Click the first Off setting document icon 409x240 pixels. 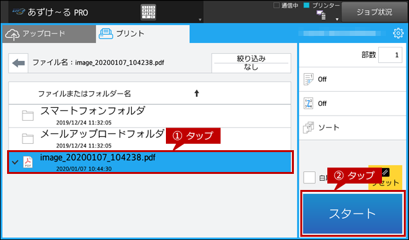309,79
